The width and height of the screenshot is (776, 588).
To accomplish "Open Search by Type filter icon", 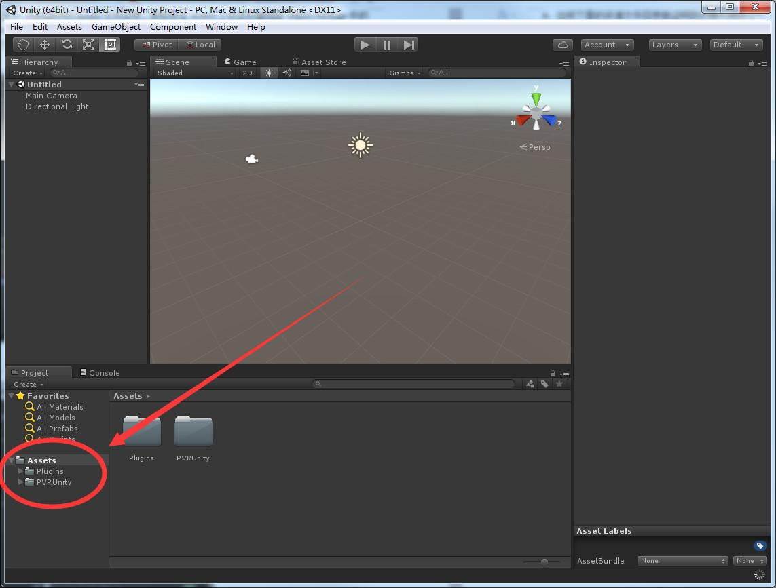I will click(530, 384).
